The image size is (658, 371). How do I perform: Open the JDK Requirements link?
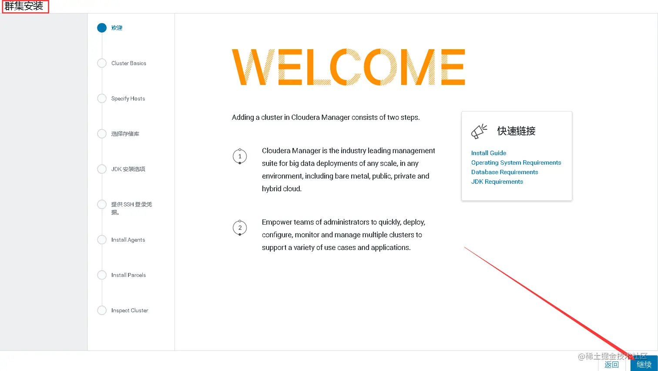(497, 182)
